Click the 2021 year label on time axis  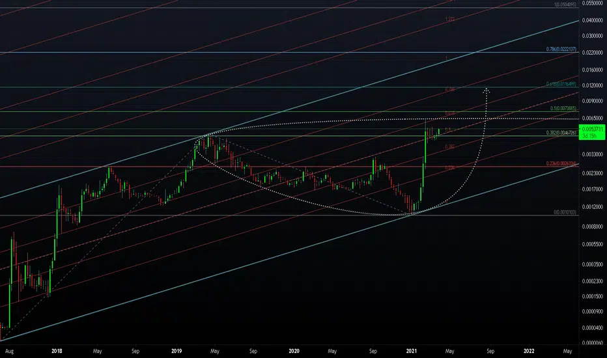tap(411, 351)
